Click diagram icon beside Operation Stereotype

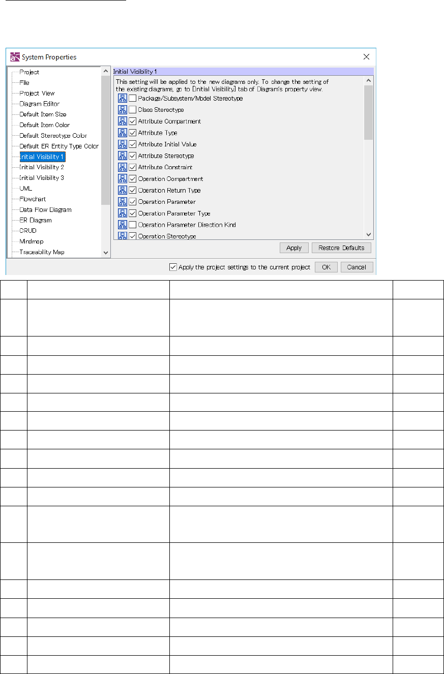(x=122, y=236)
